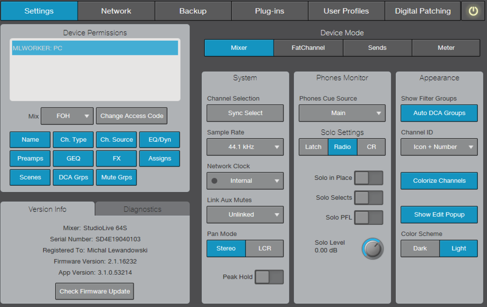Toggle the FX permission
Viewport: 487px width, 307px height.
click(x=117, y=158)
